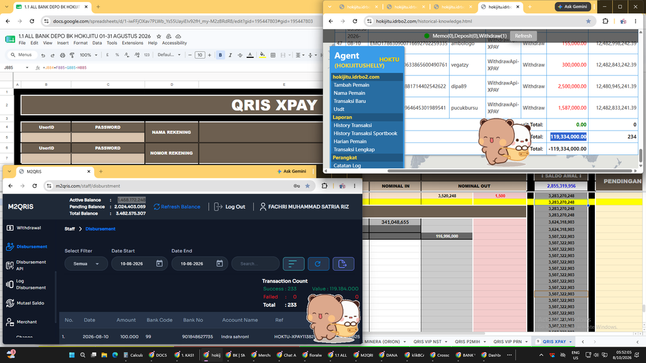Open the File menu in Google Sheets
Screen dimensions: 646x363
coord(22,43)
